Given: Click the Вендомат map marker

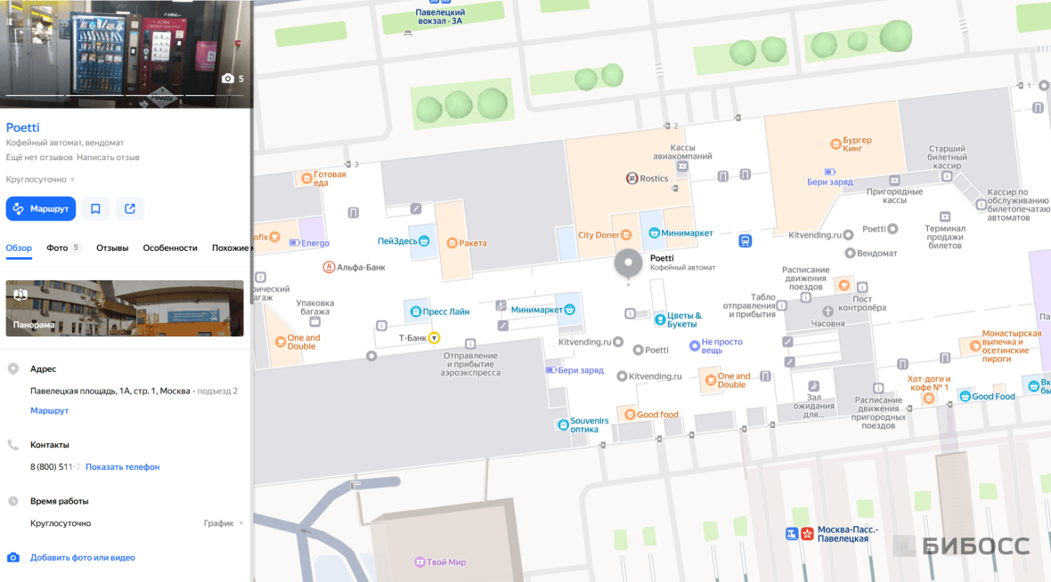Looking at the screenshot, I should (x=850, y=253).
